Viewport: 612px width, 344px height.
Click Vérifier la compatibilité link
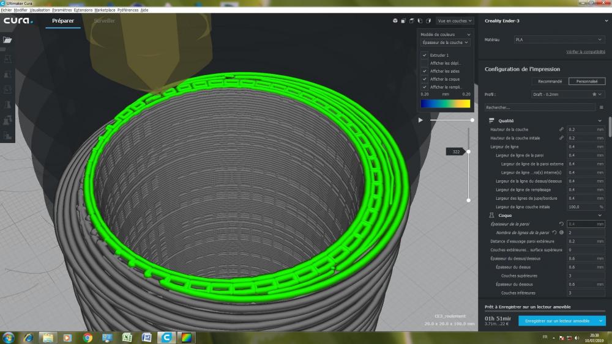pyautogui.click(x=586, y=52)
